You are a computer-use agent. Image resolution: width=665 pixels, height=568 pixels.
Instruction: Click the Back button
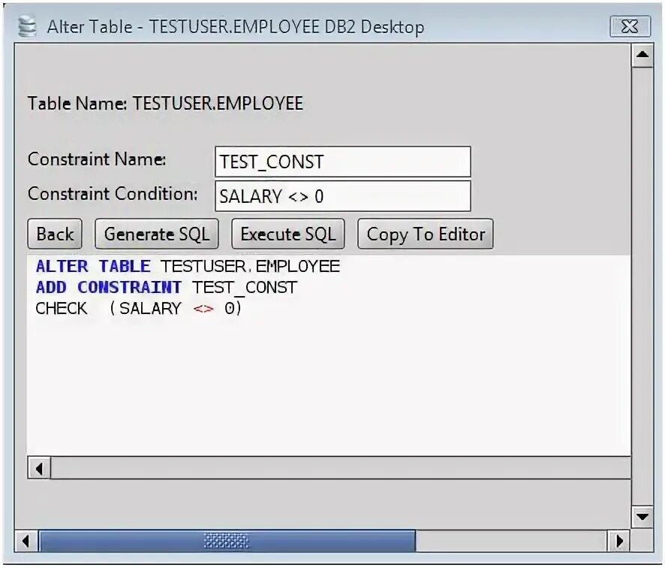55,234
